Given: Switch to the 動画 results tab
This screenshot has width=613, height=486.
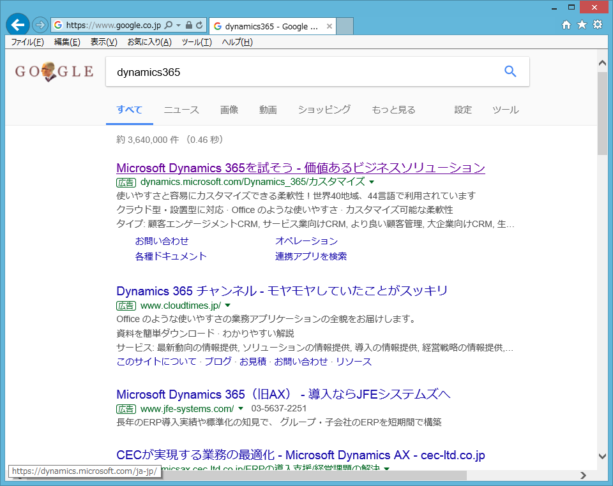Looking at the screenshot, I should tap(268, 110).
